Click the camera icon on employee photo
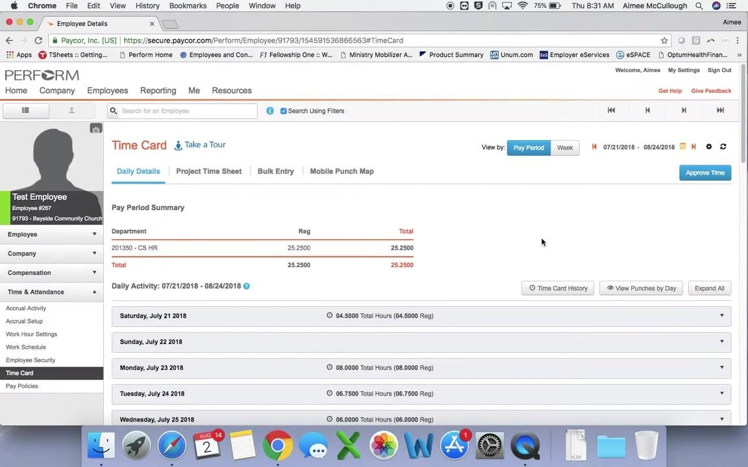The image size is (748, 467). pos(96,128)
